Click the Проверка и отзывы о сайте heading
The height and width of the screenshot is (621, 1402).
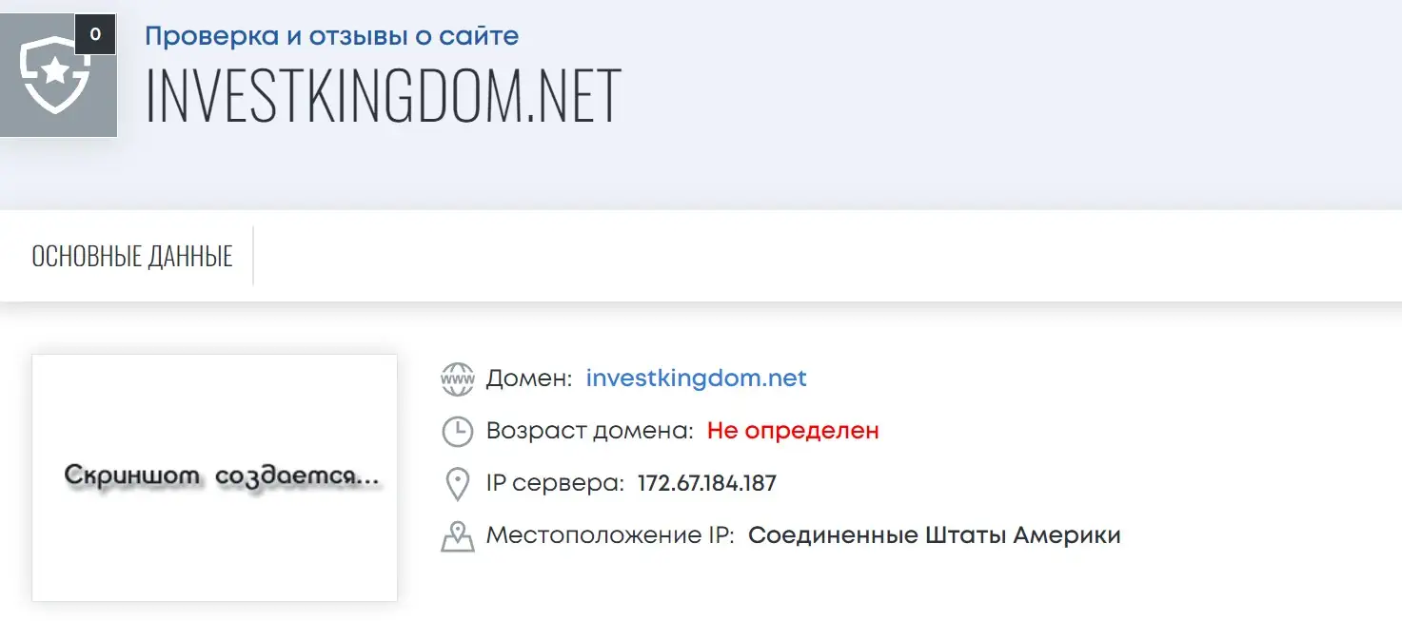[x=332, y=37]
